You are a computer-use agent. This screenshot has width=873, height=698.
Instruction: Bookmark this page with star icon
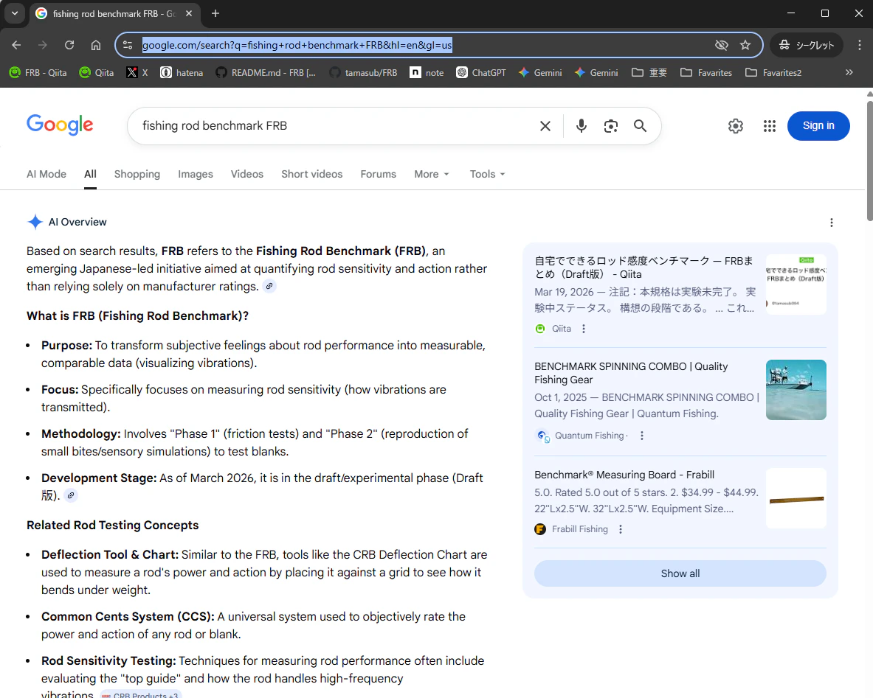click(x=745, y=45)
